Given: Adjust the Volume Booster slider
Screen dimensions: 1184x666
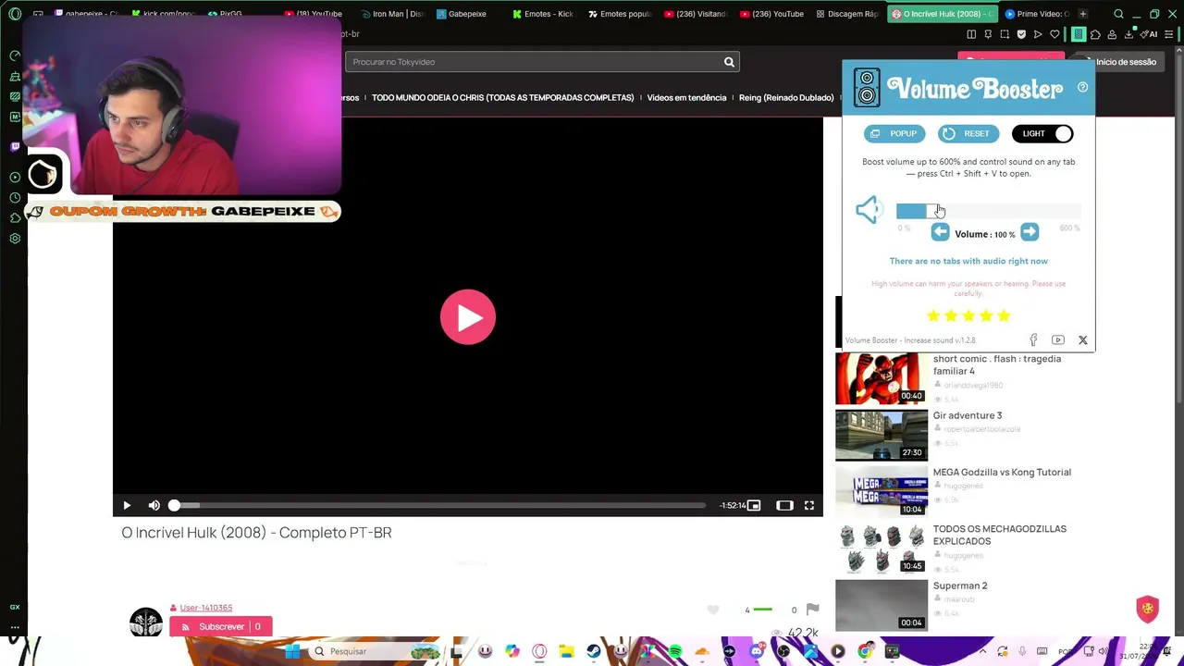Looking at the screenshot, I should click(x=988, y=212).
